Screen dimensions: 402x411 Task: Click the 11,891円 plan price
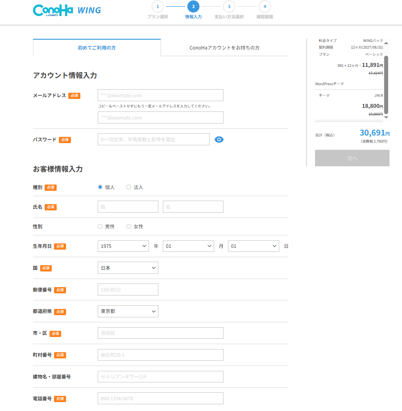point(373,65)
